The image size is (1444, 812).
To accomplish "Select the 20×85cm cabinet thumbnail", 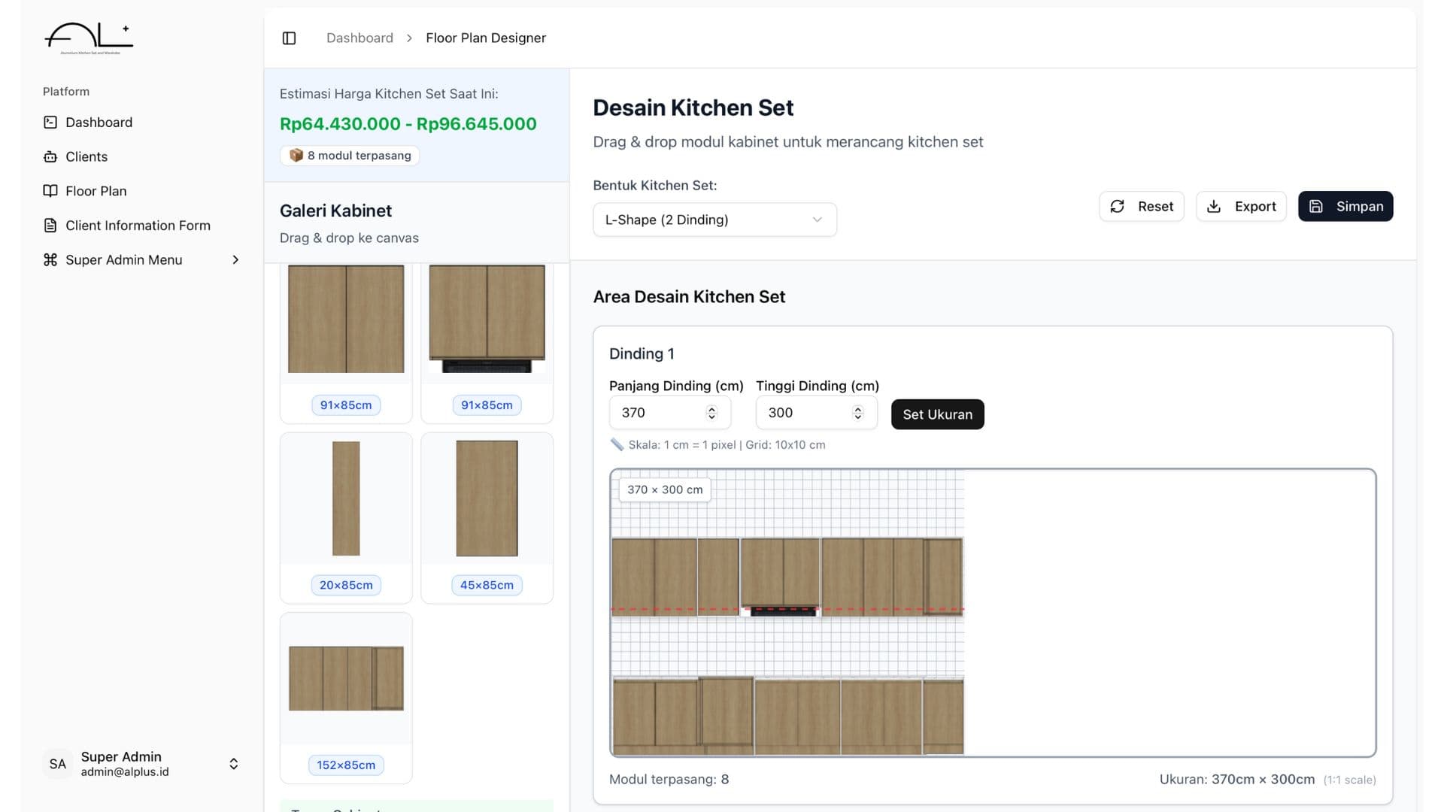I will point(346,498).
